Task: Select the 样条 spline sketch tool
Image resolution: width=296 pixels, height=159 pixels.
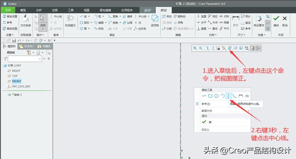Action: (x=99, y=28)
